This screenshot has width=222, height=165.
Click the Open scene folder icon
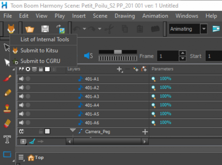coord(30,29)
